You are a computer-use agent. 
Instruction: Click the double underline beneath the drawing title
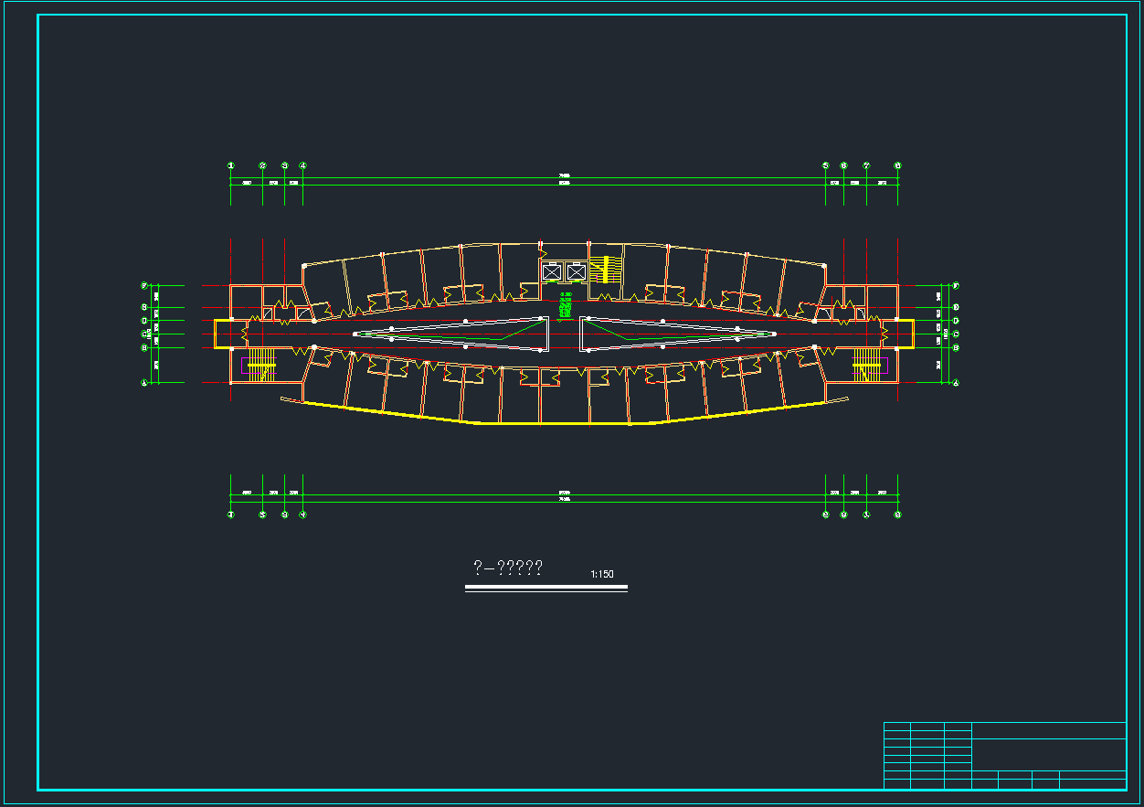coord(546,589)
